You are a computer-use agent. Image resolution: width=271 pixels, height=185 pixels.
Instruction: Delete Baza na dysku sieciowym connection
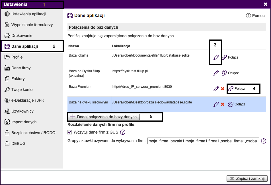[223, 104]
